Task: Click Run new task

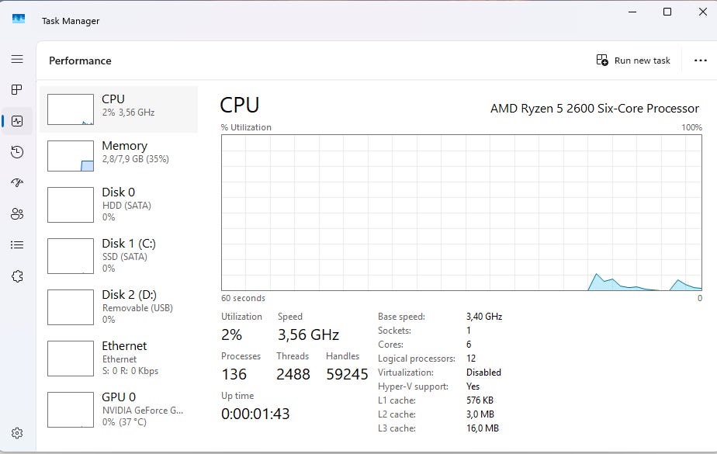Action: 633,61
